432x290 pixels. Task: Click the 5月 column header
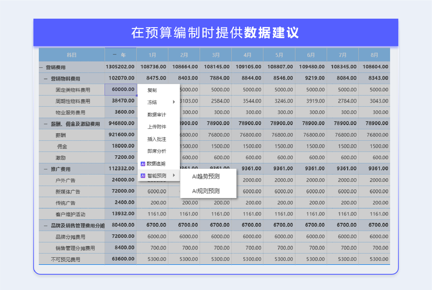[279, 55]
